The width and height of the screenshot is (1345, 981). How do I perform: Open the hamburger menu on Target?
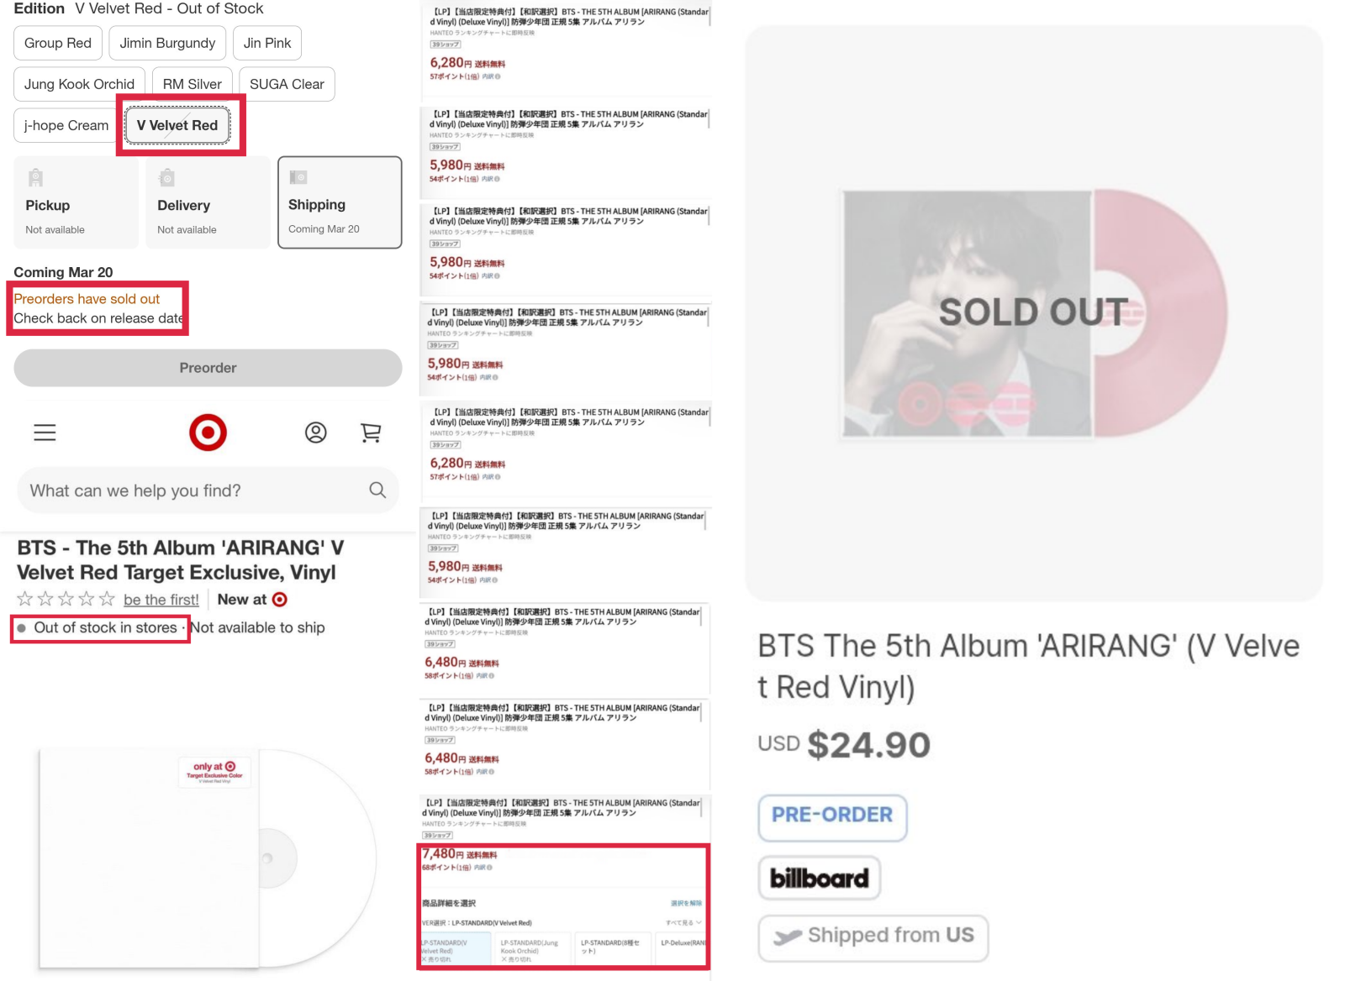[x=45, y=433]
